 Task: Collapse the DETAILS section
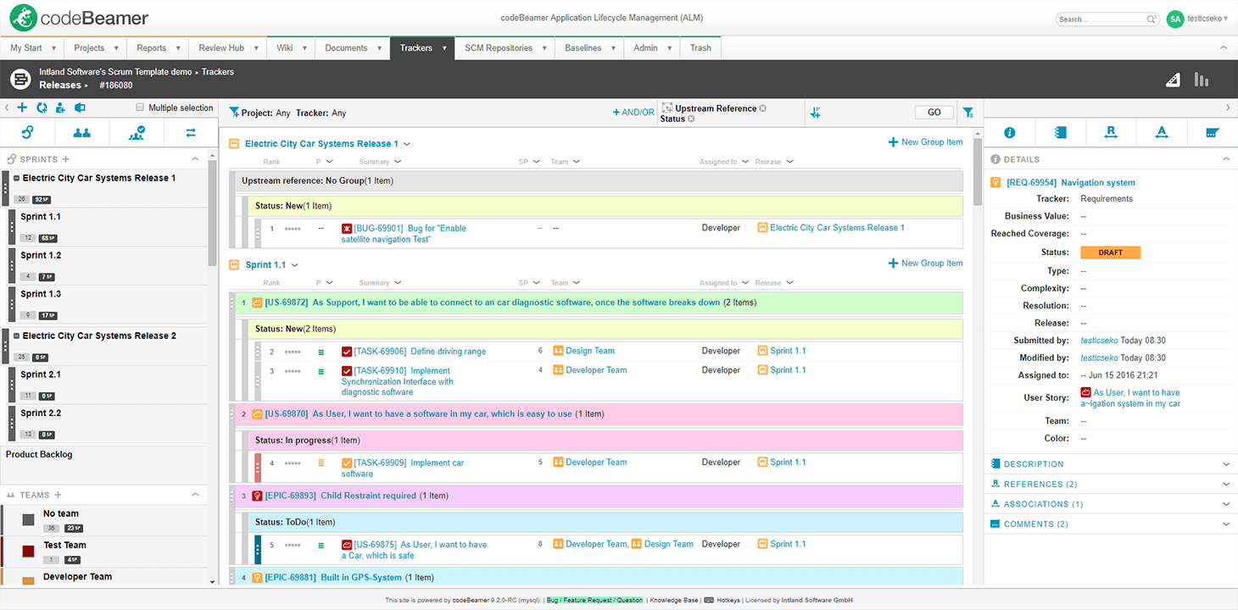click(x=1226, y=159)
